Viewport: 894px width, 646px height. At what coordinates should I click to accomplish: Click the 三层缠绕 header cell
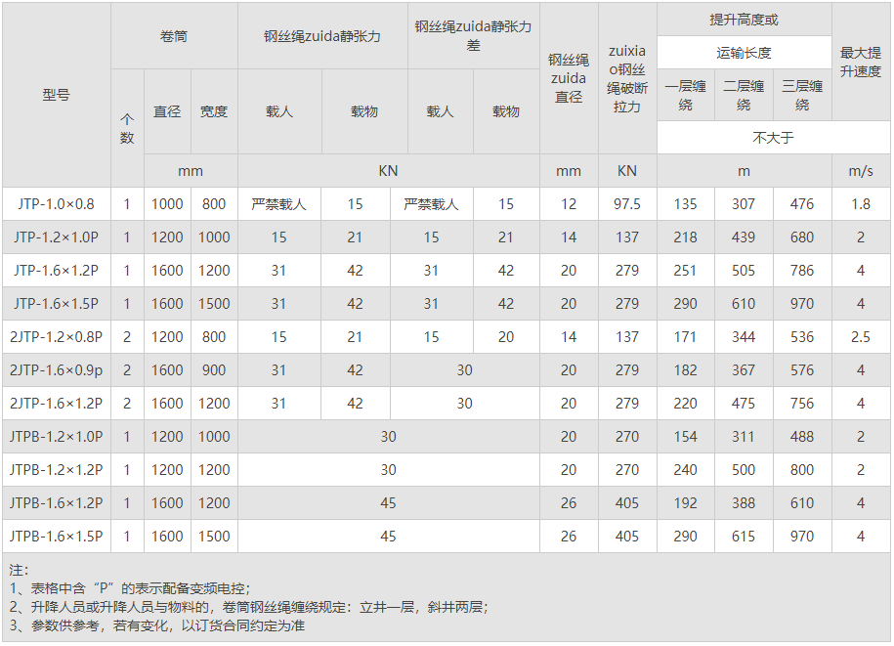pos(802,95)
